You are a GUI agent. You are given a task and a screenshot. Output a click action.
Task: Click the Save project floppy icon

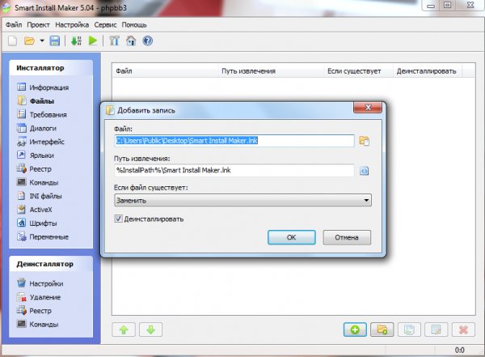(55, 40)
